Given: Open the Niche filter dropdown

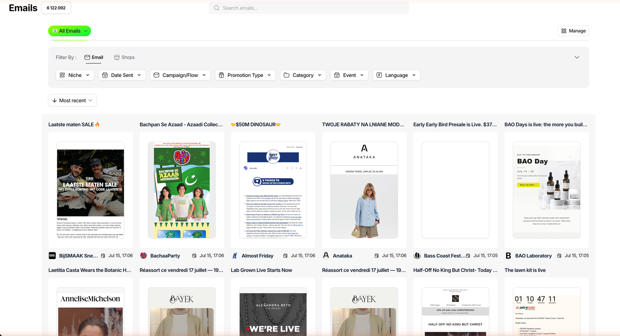Looking at the screenshot, I should coord(75,75).
